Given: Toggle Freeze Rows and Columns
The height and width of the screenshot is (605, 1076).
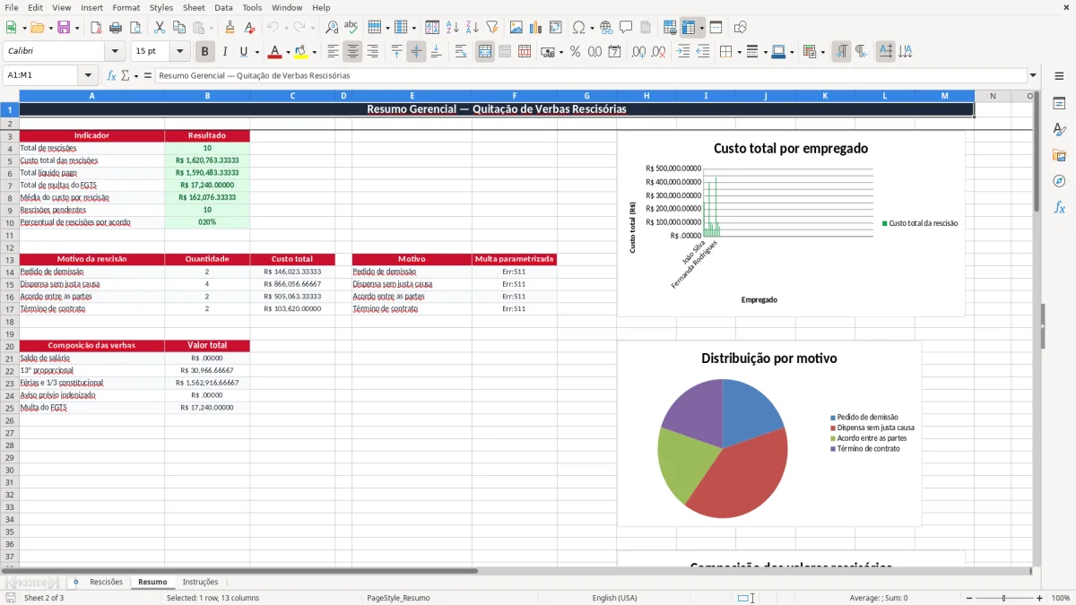Looking at the screenshot, I should pos(689,28).
